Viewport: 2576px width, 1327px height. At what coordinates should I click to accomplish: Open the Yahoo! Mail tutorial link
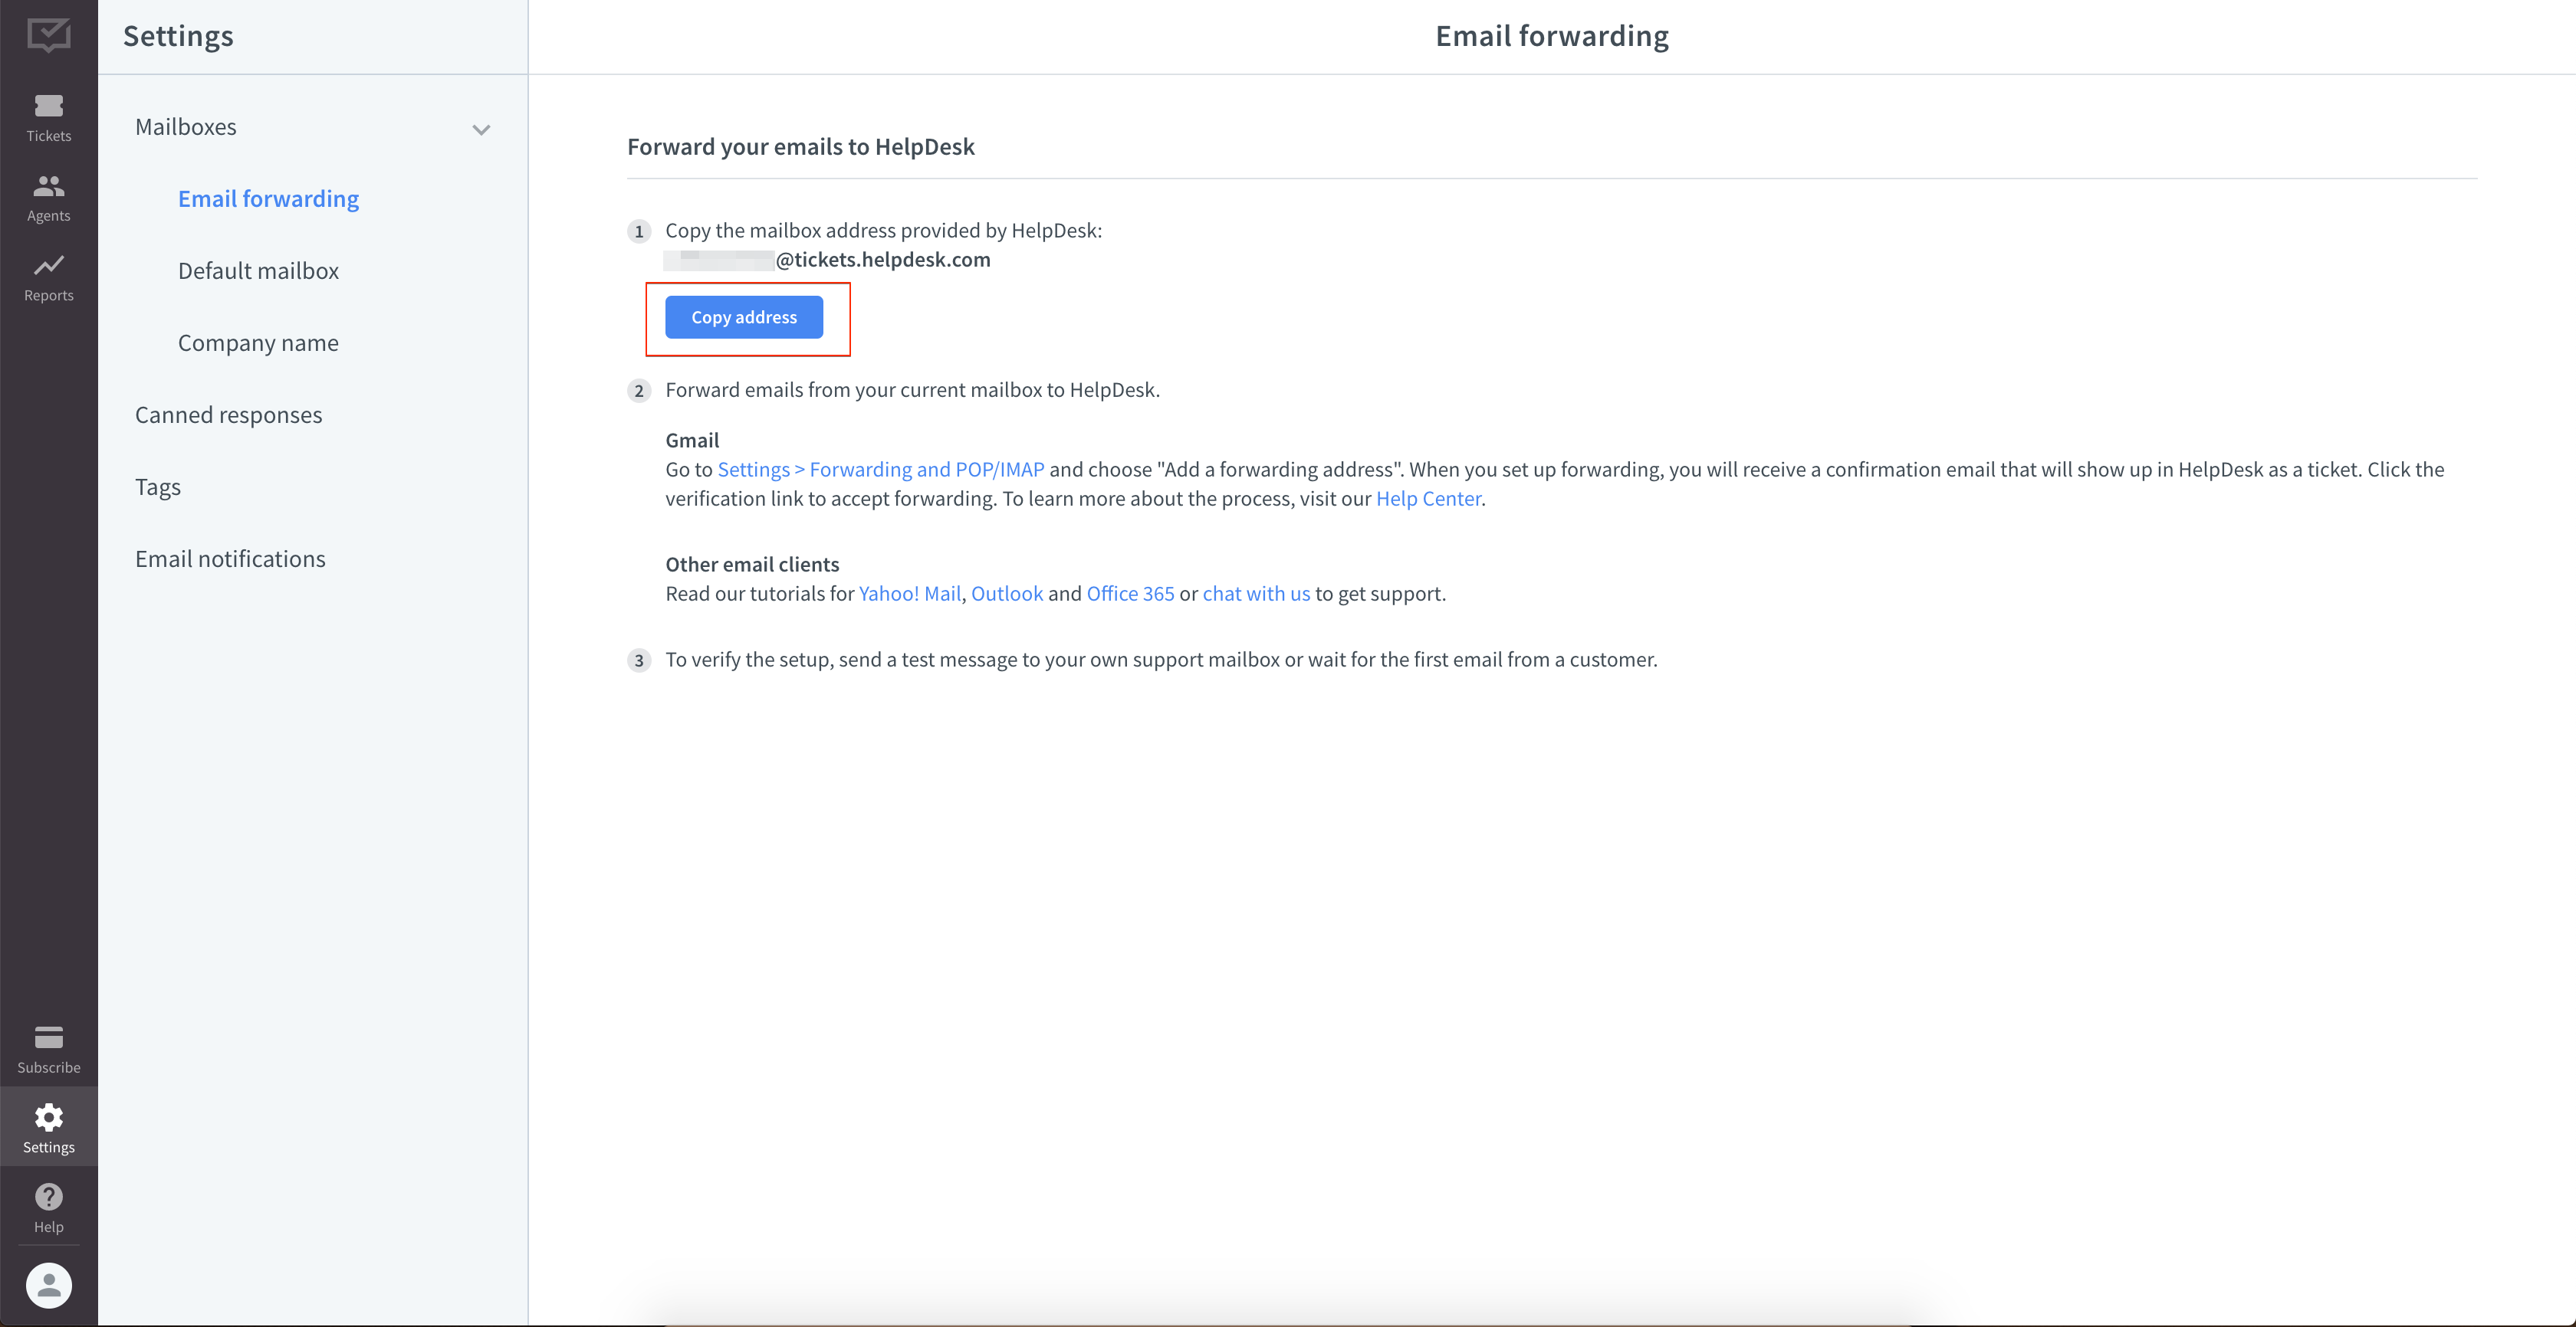pyautogui.click(x=909, y=594)
